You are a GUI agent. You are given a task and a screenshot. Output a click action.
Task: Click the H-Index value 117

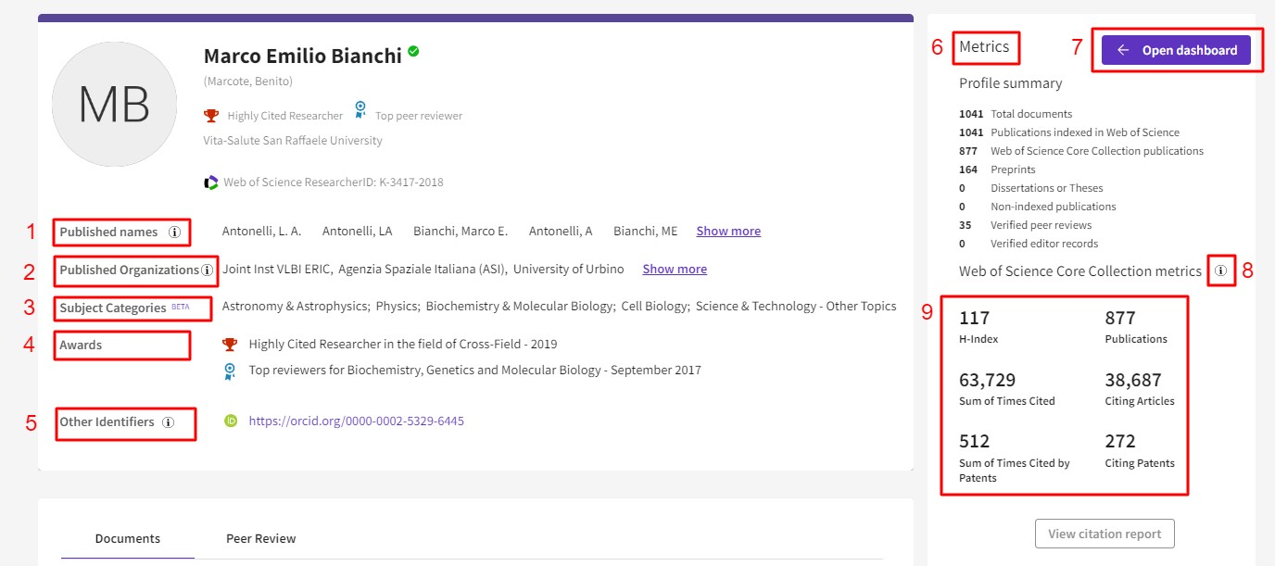click(x=974, y=319)
